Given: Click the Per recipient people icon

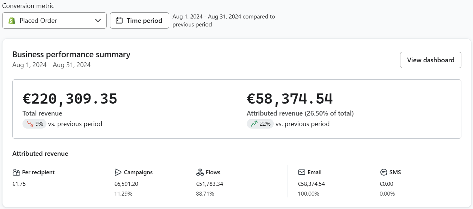Looking at the screenshot, I should click(x=16, y=172).
